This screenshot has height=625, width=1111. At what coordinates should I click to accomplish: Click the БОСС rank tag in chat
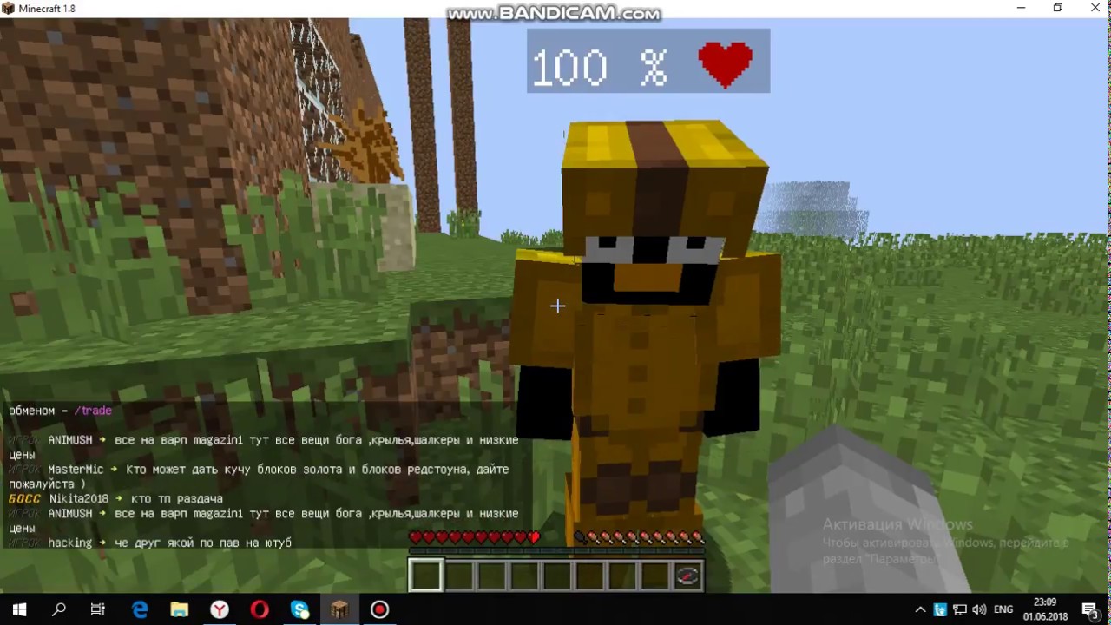pos(24,499)
